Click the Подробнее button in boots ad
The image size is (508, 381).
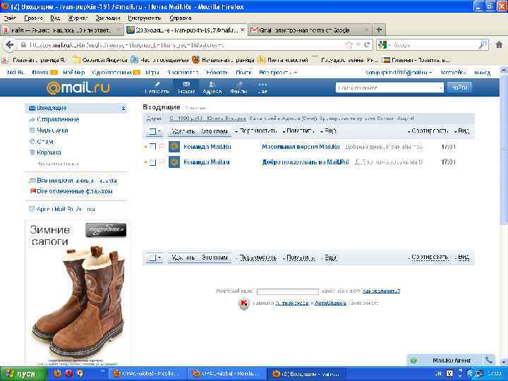(x=106, y=230)
